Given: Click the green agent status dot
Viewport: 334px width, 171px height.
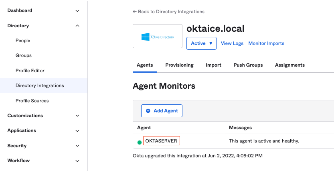Looking at the screenshot, I should [140, 142].
